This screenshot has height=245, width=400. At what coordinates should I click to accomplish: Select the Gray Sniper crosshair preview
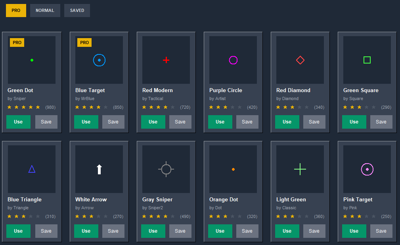tap(166, 169)
